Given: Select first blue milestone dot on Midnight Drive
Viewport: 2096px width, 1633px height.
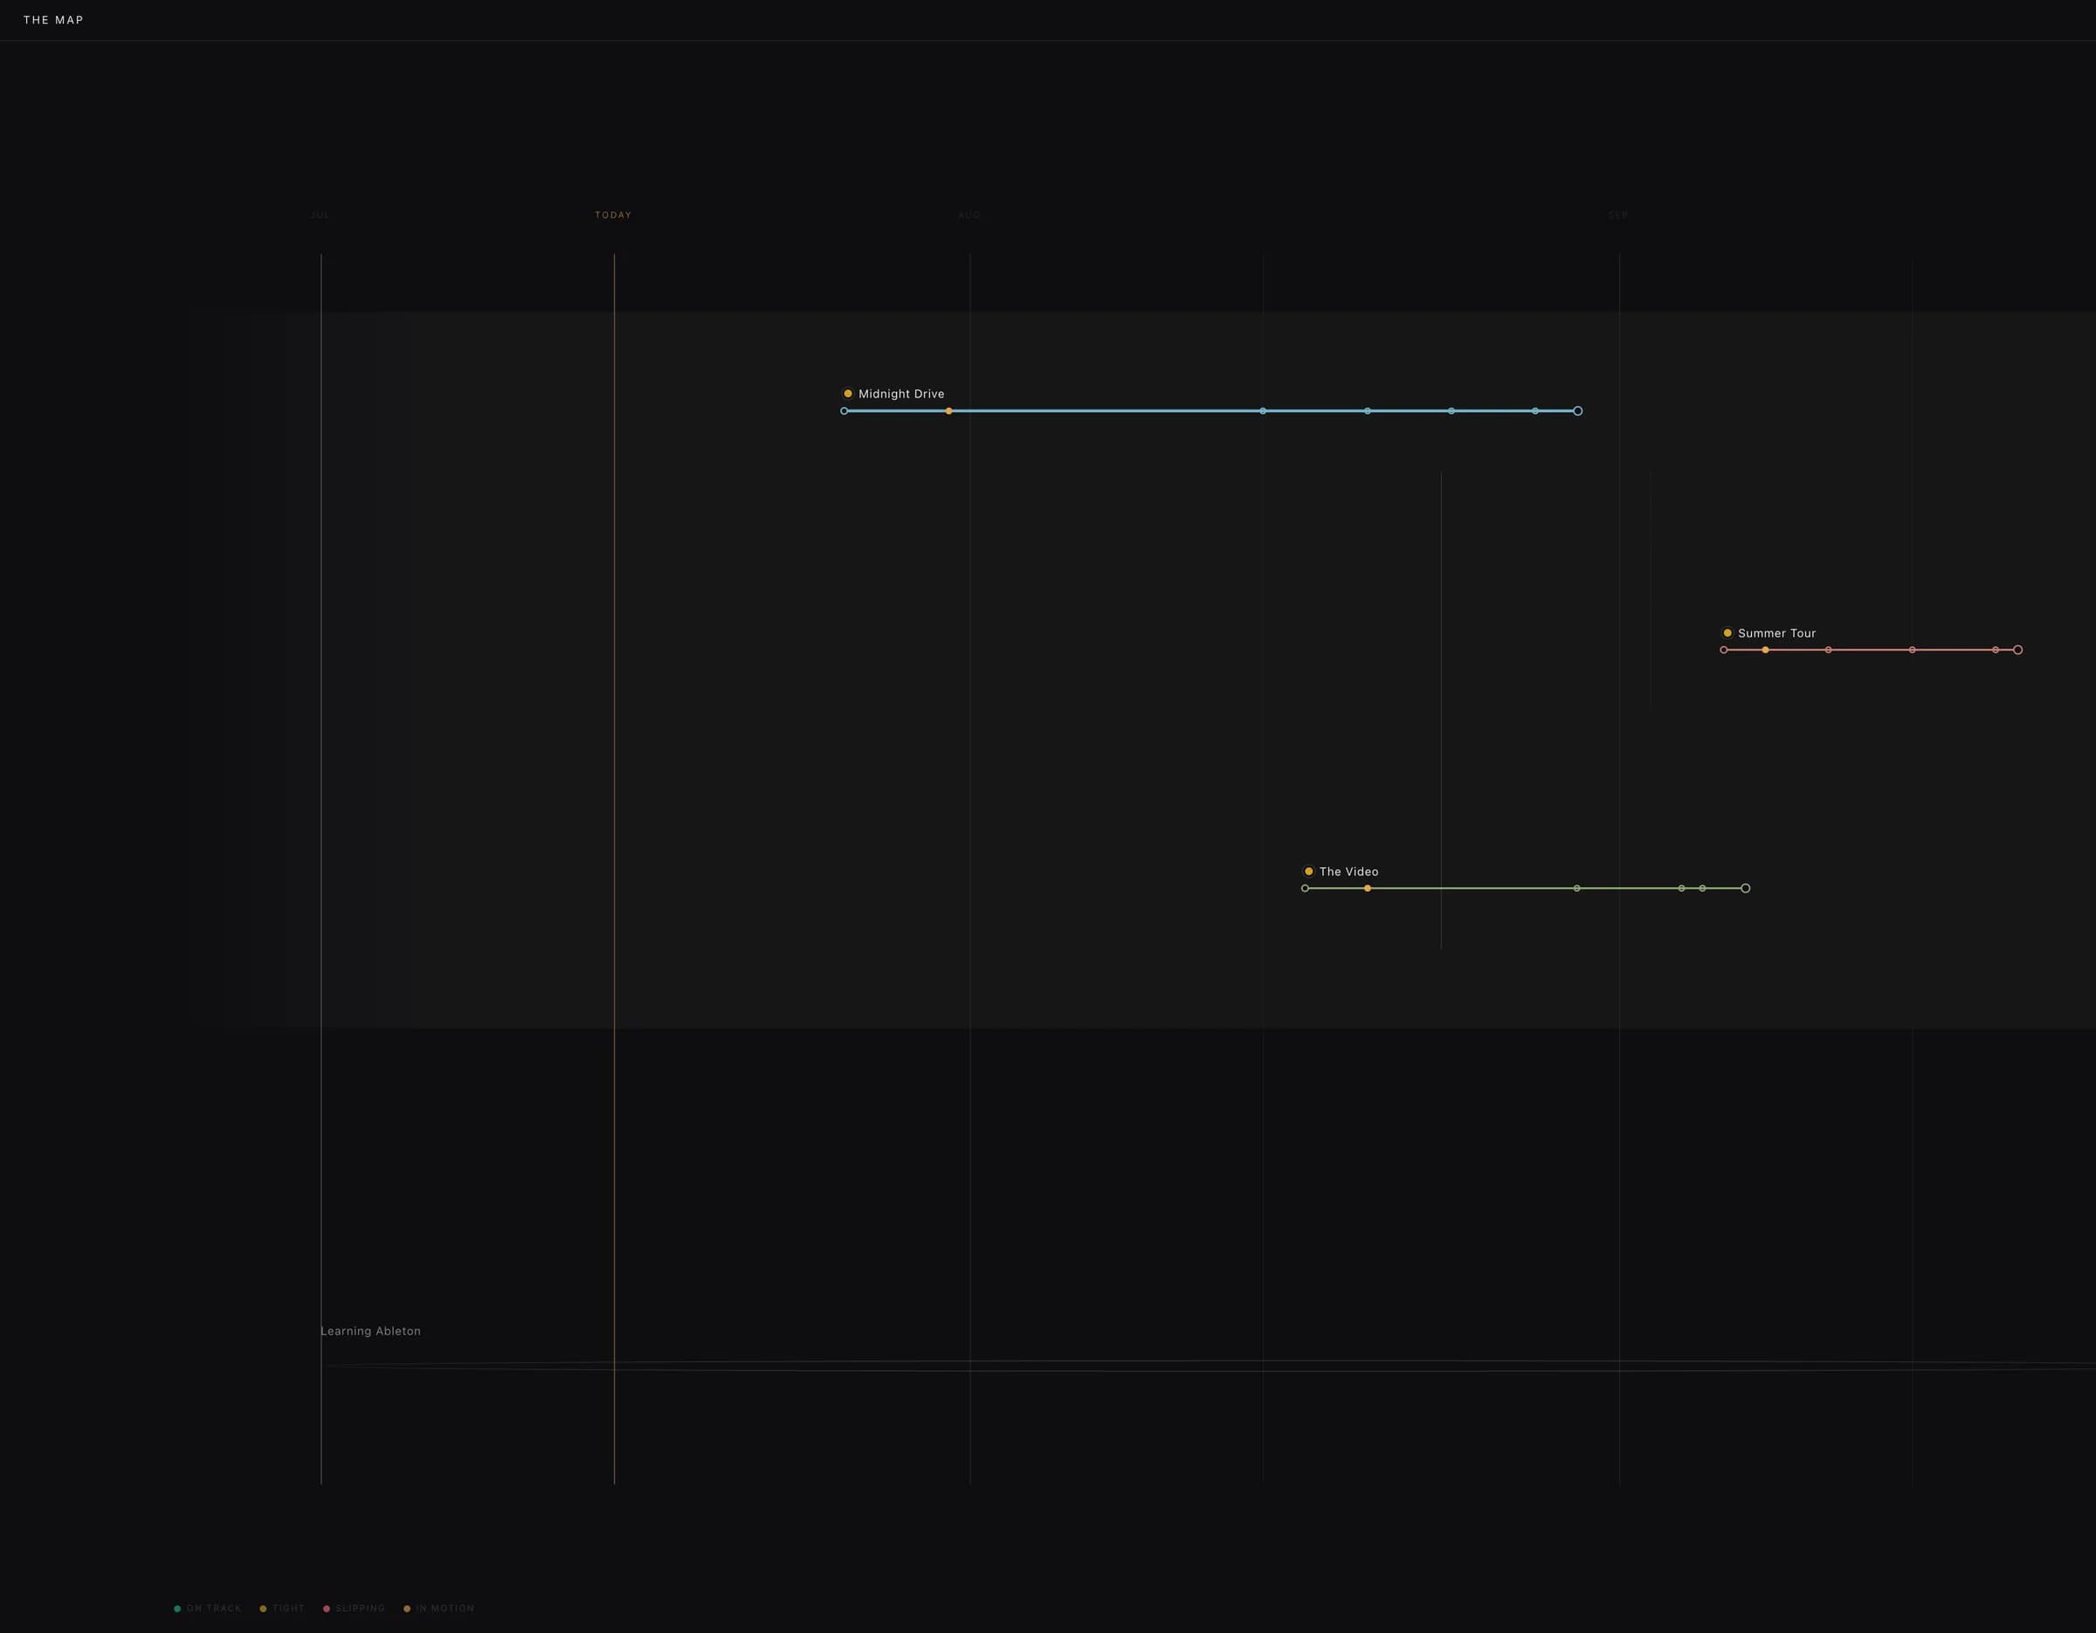Looking at the screenshot, I should pos(1263,410).
